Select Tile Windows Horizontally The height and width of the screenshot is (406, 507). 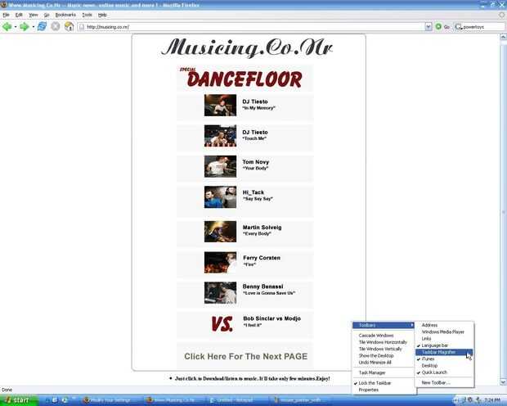[x=384, y=342]
